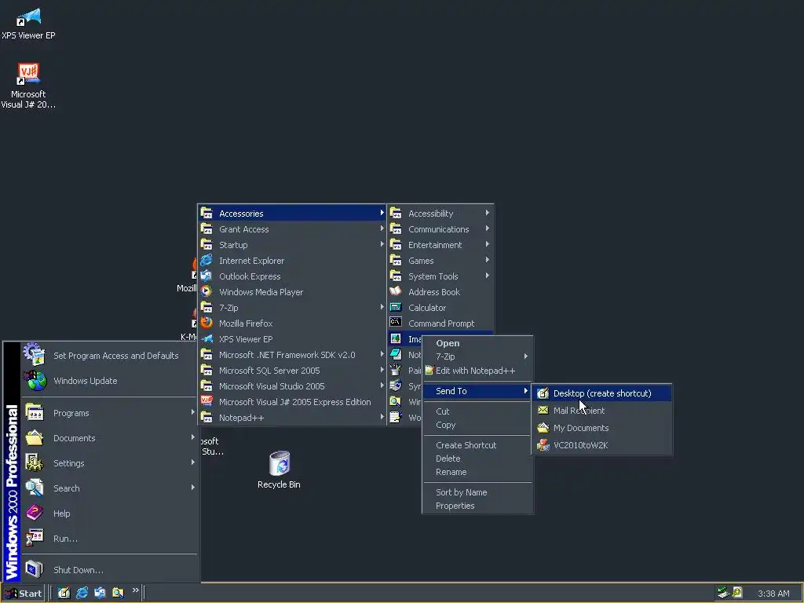Open the Communications folder in Accessories
The height and width of the screenshot is (603, 804).
tap(440, 228)
